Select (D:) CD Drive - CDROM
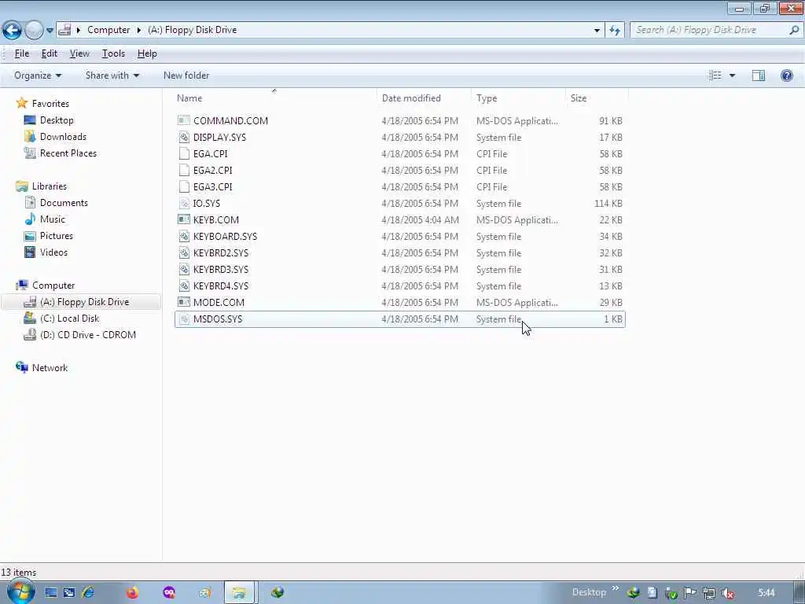Image resolution: width=805 pixels, height=604 pixels. 88,335
